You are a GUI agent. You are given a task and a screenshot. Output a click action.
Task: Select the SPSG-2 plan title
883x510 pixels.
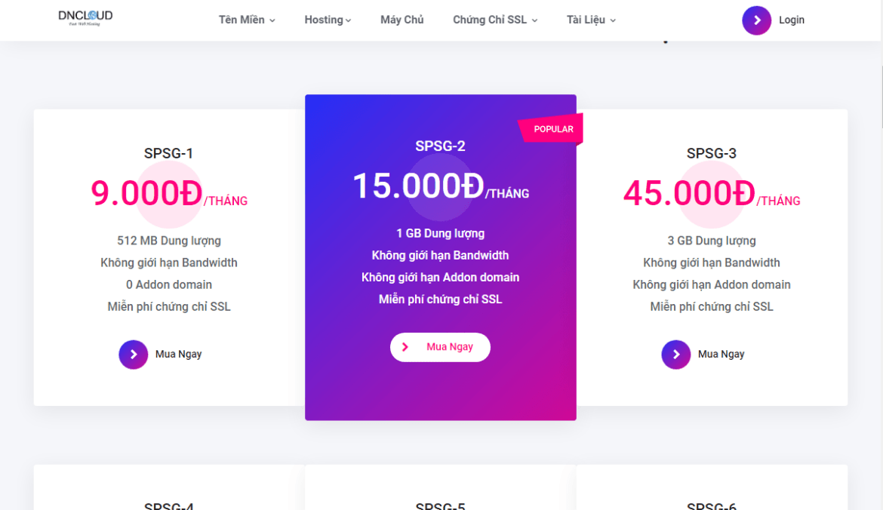(x=440, y=146)
